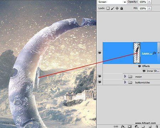Hide the moon group

[100, 76]
